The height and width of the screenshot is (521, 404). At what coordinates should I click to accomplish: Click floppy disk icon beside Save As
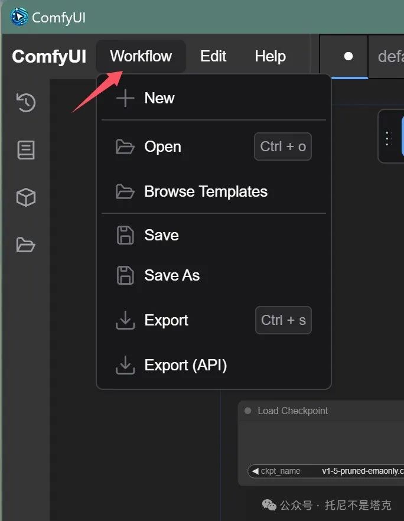point(125,275)
